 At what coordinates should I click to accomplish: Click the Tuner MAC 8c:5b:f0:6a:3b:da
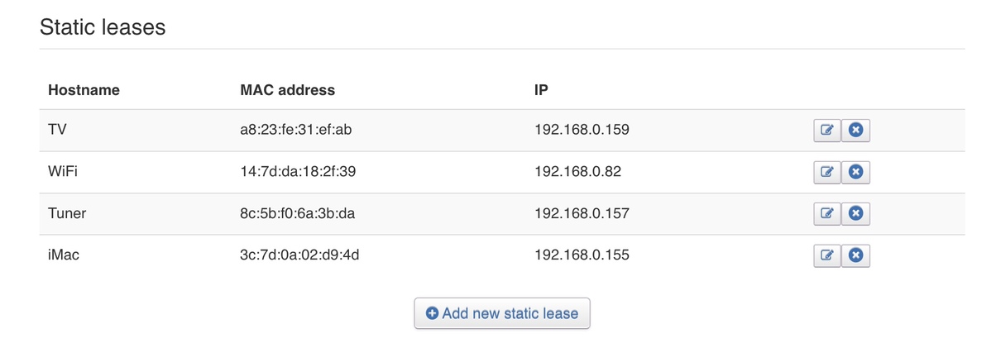[297, 213]
